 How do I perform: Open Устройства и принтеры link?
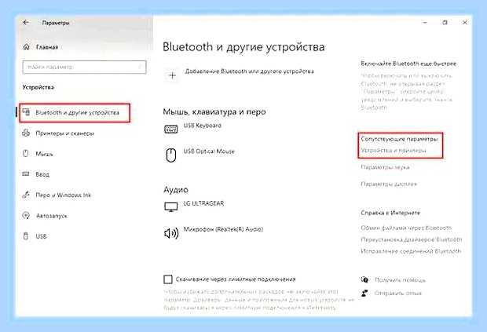pyautogui.click(x=394, y=151)
